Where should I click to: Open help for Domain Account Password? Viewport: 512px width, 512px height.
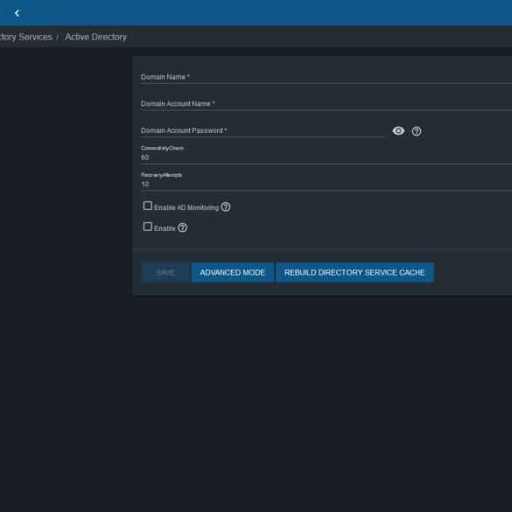pos(417,131)
